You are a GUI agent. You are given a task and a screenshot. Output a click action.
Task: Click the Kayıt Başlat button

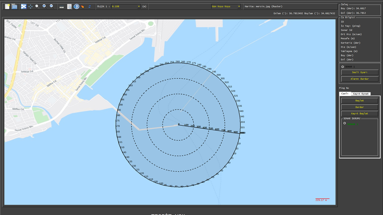click(359, 114)
